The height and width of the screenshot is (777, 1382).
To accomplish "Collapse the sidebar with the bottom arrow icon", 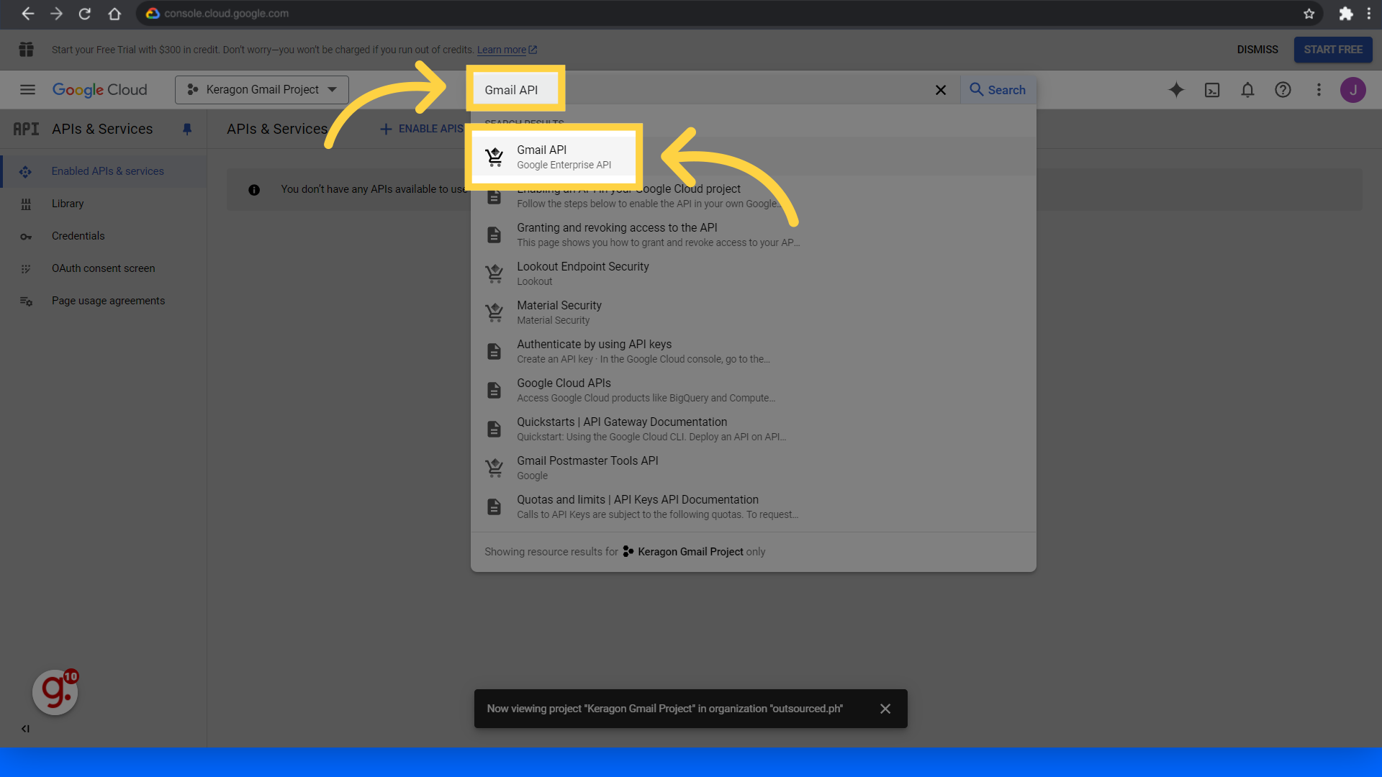I will coord(25,729).
